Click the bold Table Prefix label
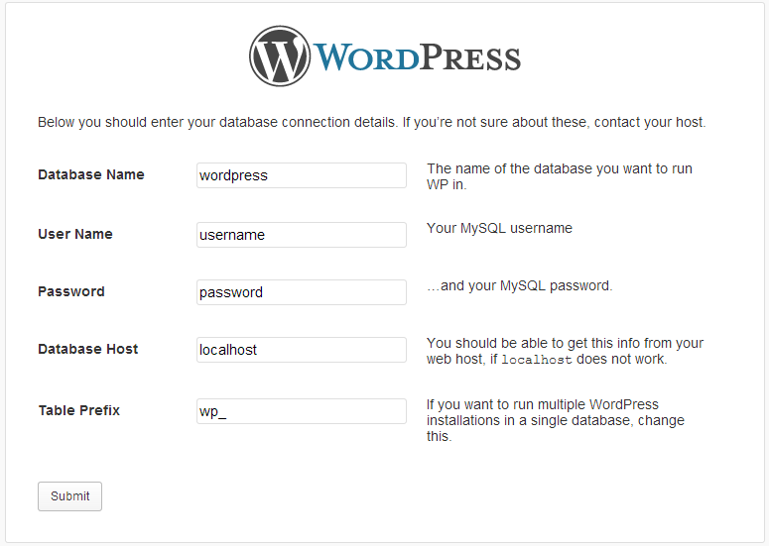This screenshot has height=546, width=769. pos(79,410)
